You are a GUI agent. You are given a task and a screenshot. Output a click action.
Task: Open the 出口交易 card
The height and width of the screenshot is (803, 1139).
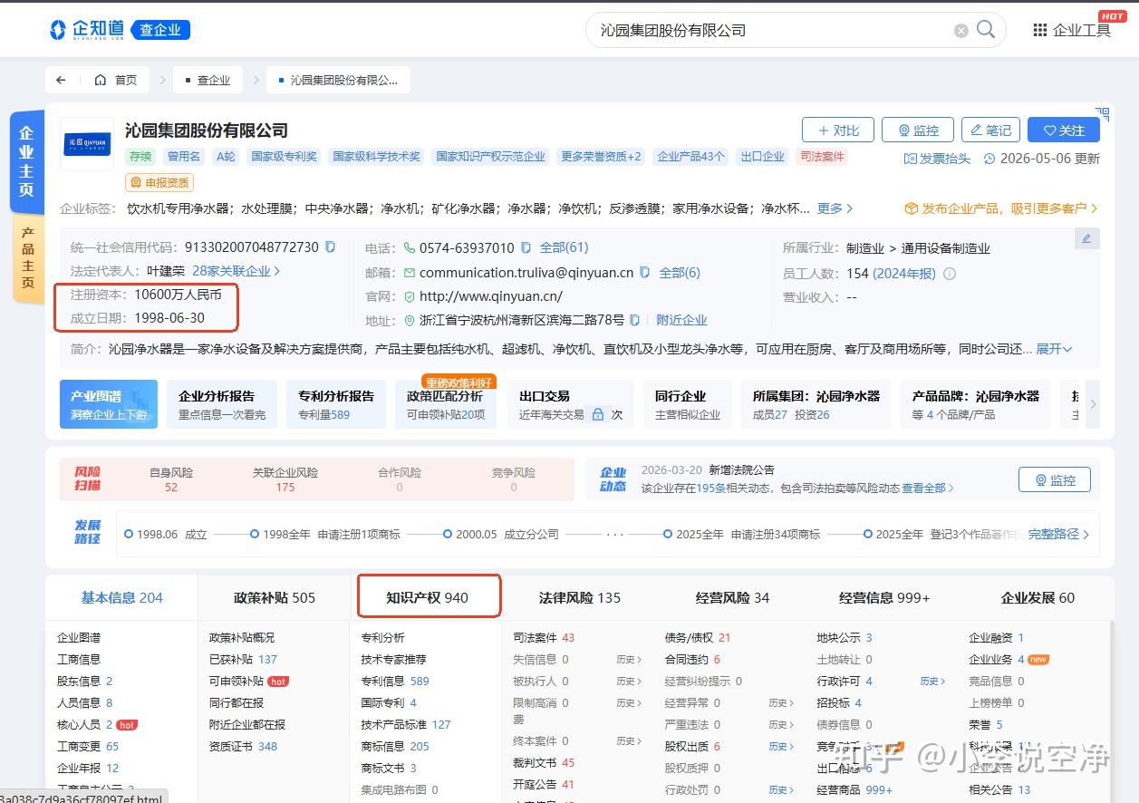[x=572, y=404]
